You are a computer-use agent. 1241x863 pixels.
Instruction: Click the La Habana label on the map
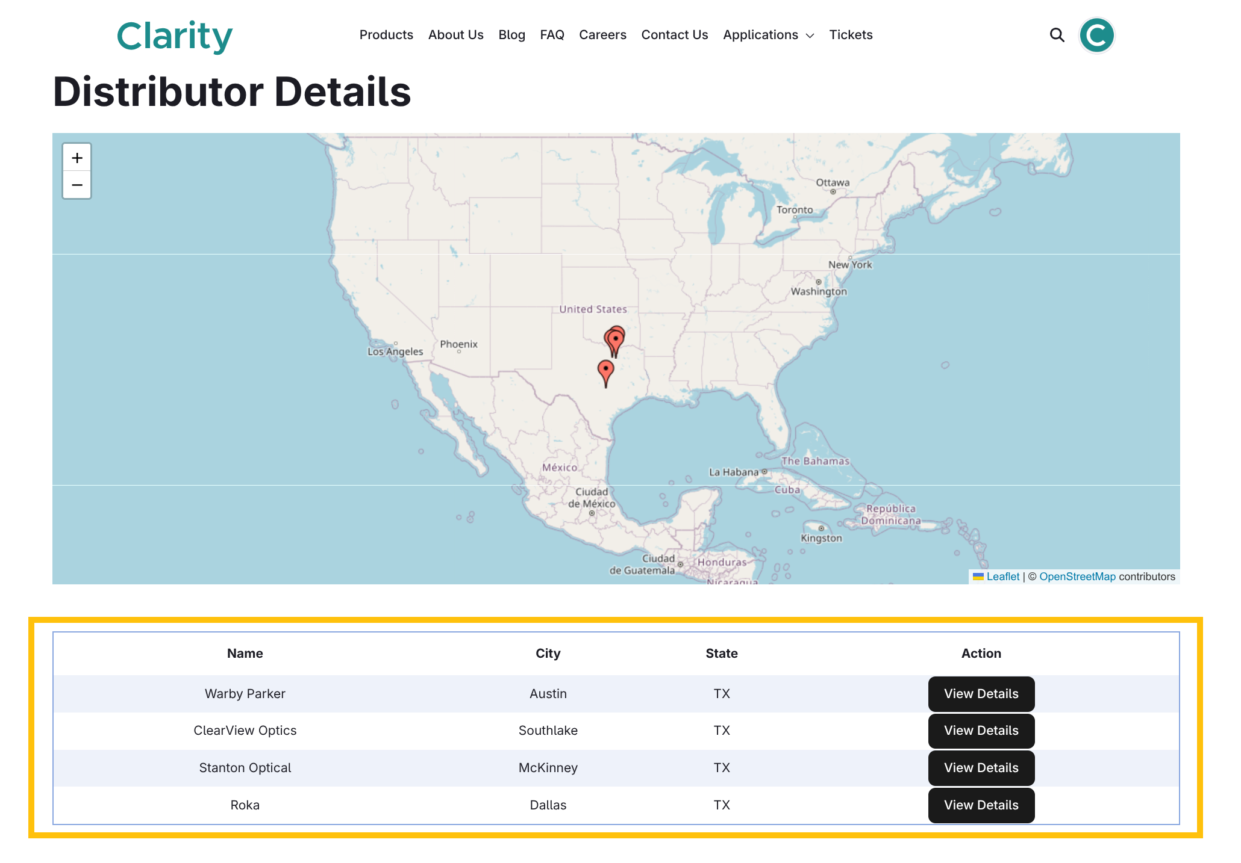734,472
